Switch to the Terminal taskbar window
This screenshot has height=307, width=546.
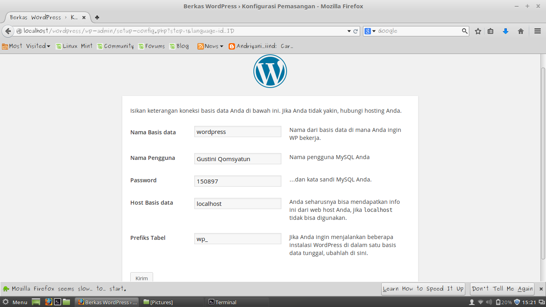click(237, 302)
